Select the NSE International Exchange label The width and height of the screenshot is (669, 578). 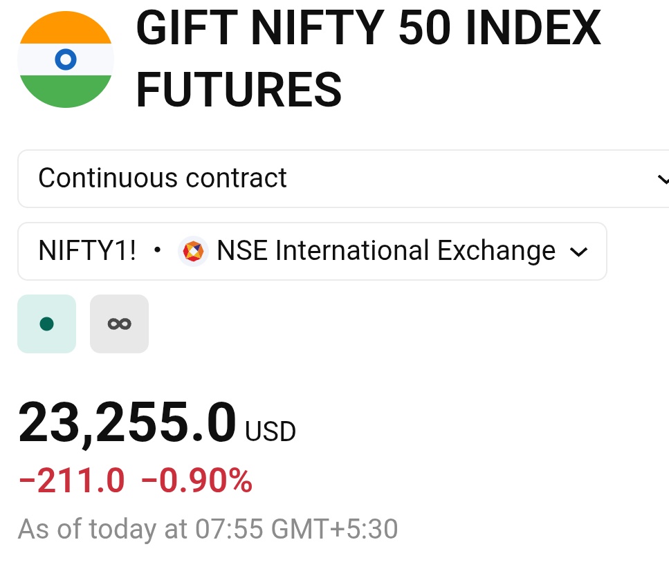click(386, 250)
